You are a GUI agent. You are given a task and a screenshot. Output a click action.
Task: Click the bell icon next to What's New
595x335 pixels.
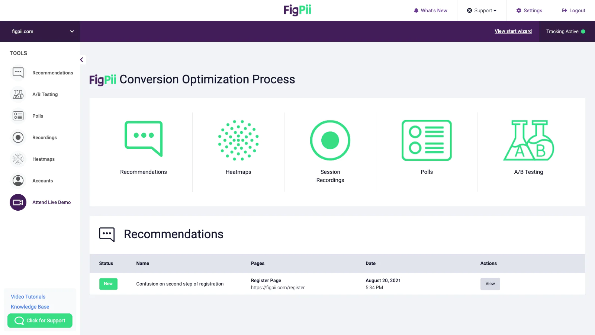click(x=416, y=10)
